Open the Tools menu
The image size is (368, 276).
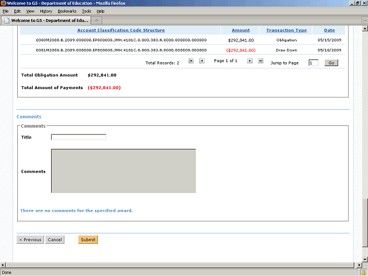[86, 11]
